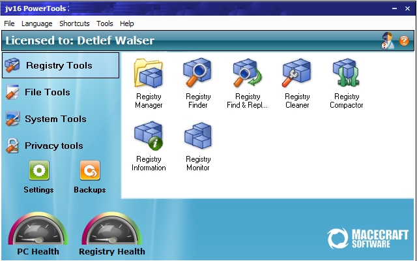
Task: Click the Macecraft Software logo
Action: click(x=367, y=238)
